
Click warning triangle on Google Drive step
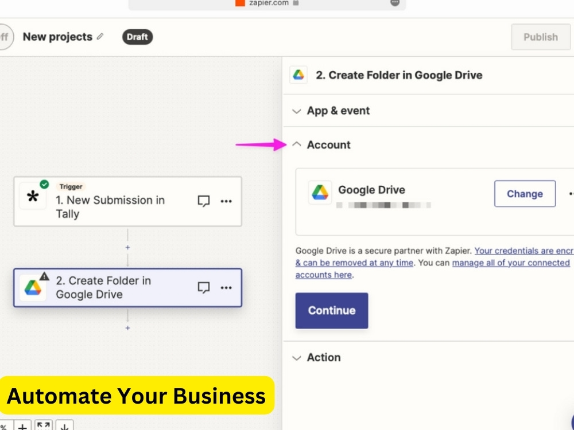[44, 276]
